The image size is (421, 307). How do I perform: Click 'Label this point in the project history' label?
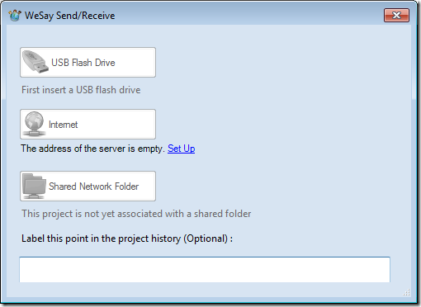127,239
